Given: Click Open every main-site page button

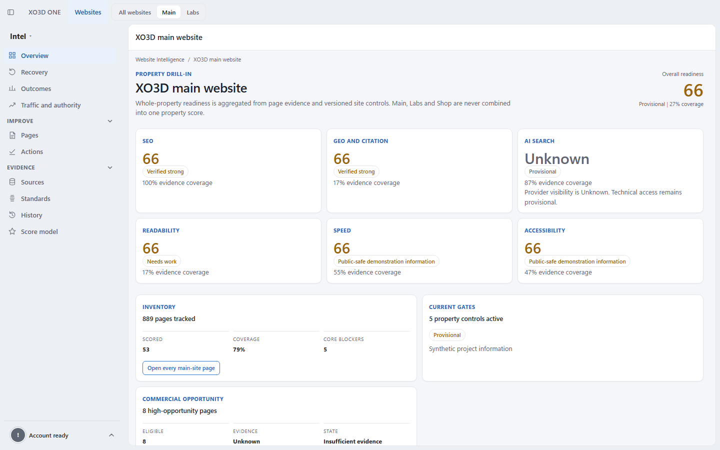Looking at the screenshot, I should coord(181,368).
